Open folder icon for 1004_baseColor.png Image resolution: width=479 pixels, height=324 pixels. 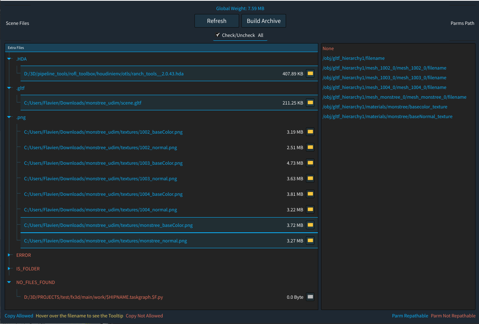click(x=310, y=194)
